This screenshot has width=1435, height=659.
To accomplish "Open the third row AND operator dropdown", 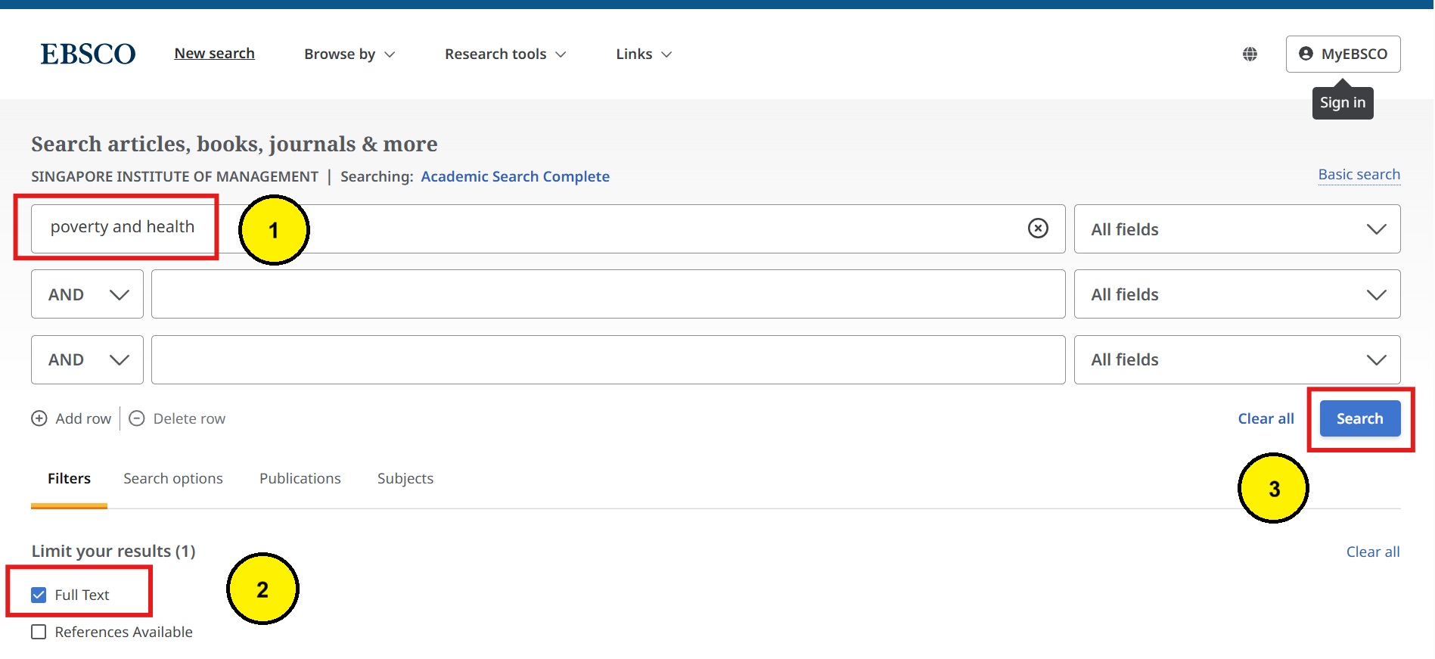I will pyautogui.click(x=87, y=359).
